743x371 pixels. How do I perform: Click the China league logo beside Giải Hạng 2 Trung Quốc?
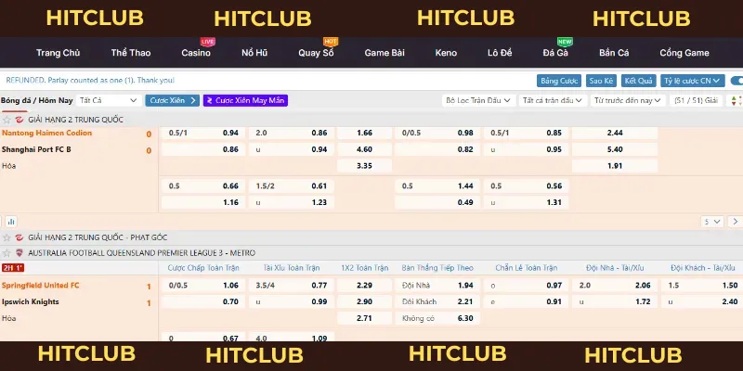click(x=19, y=120)
